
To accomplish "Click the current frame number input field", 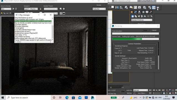I will (x=156, y=93).
